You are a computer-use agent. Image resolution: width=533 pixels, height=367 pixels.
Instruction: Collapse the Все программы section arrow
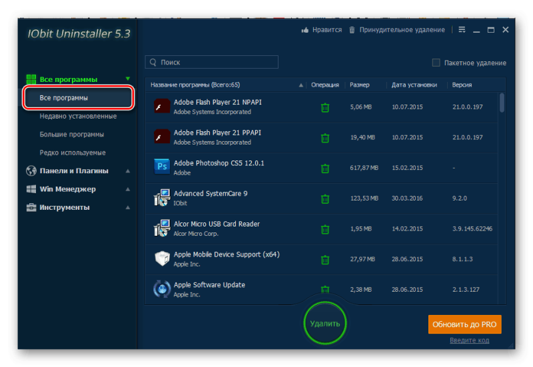[x=128, y=79]
